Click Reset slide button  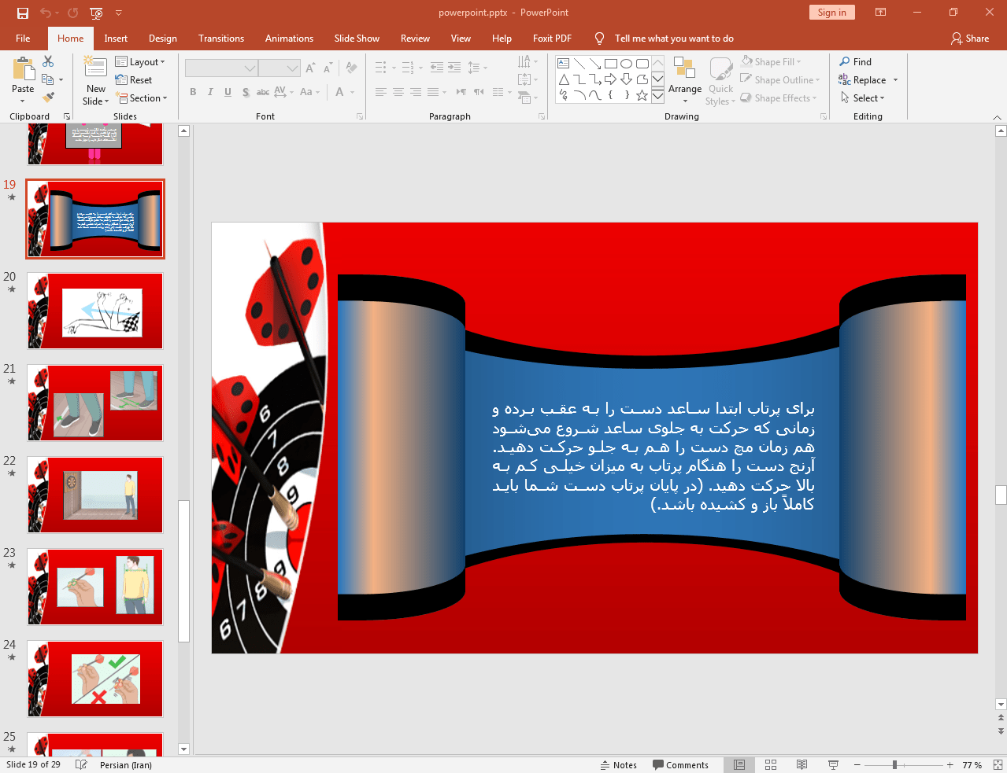[134, 79]
